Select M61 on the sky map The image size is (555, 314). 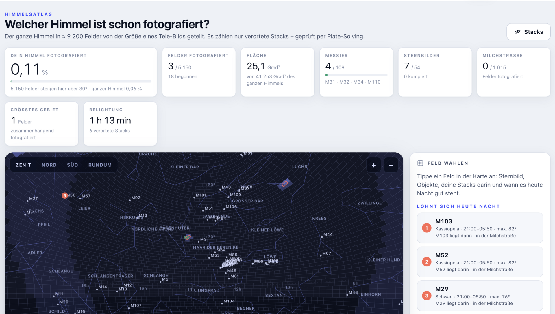click(x=229, y=279)
